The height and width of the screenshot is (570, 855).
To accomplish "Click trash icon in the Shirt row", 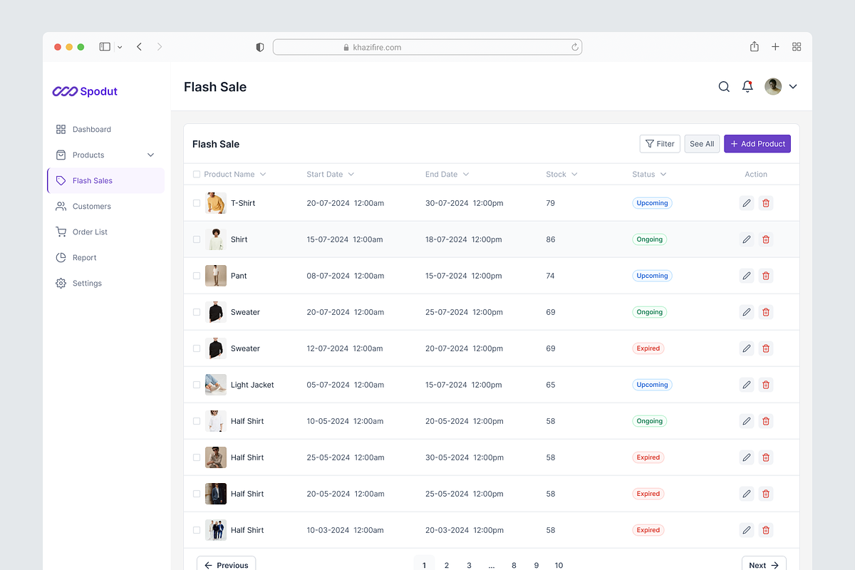I will click(x=766, y=239).
